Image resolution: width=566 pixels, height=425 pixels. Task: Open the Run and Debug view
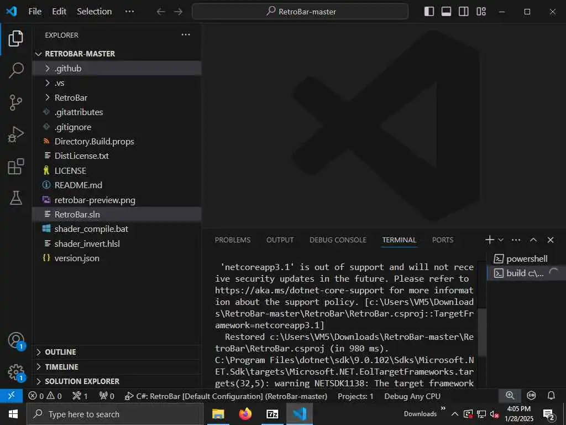[15, 134]
